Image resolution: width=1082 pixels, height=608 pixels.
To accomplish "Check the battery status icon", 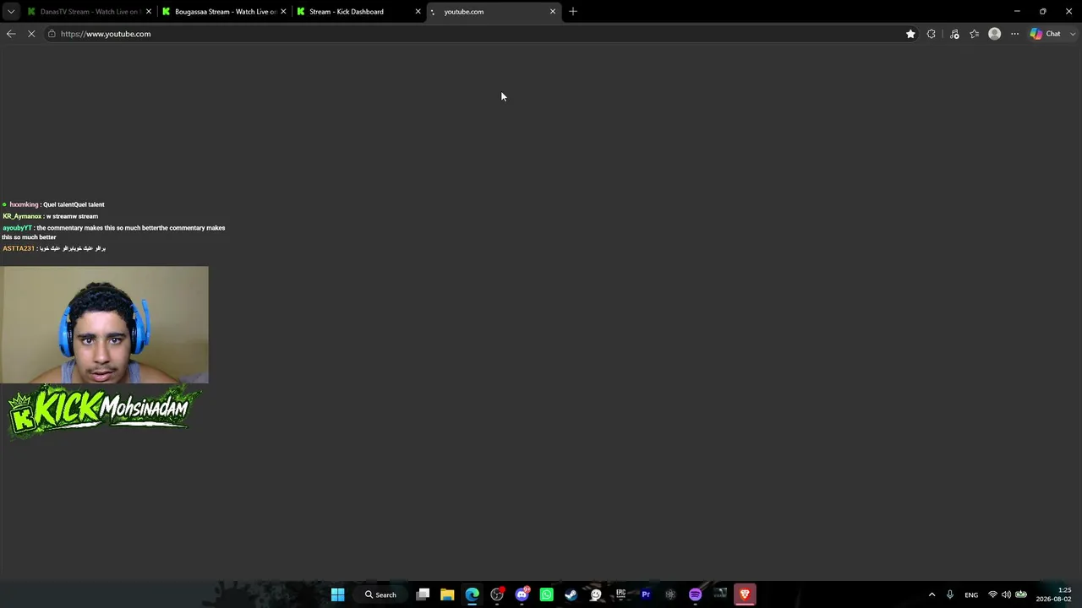I will (1021, 594).
